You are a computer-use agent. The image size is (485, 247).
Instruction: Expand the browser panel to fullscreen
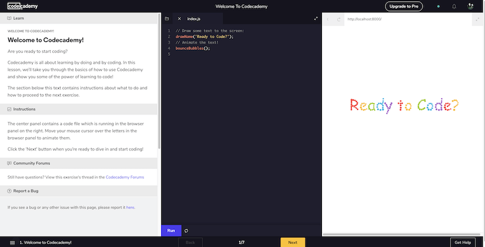click(478, 19)
